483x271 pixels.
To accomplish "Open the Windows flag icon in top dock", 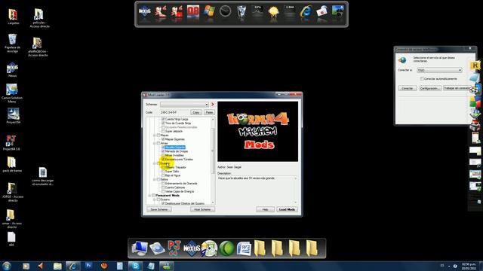I will (209, 11).
